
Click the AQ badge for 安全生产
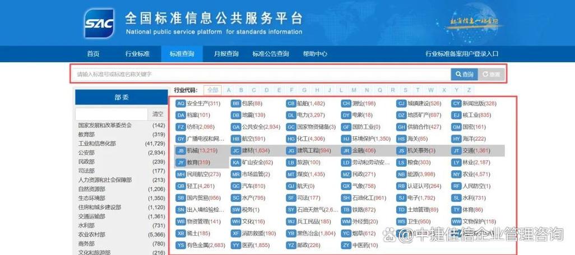pos(180,104)
